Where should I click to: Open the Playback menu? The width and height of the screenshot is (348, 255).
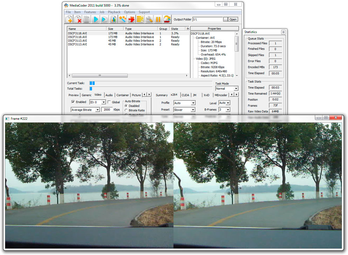tap(114, 12)
